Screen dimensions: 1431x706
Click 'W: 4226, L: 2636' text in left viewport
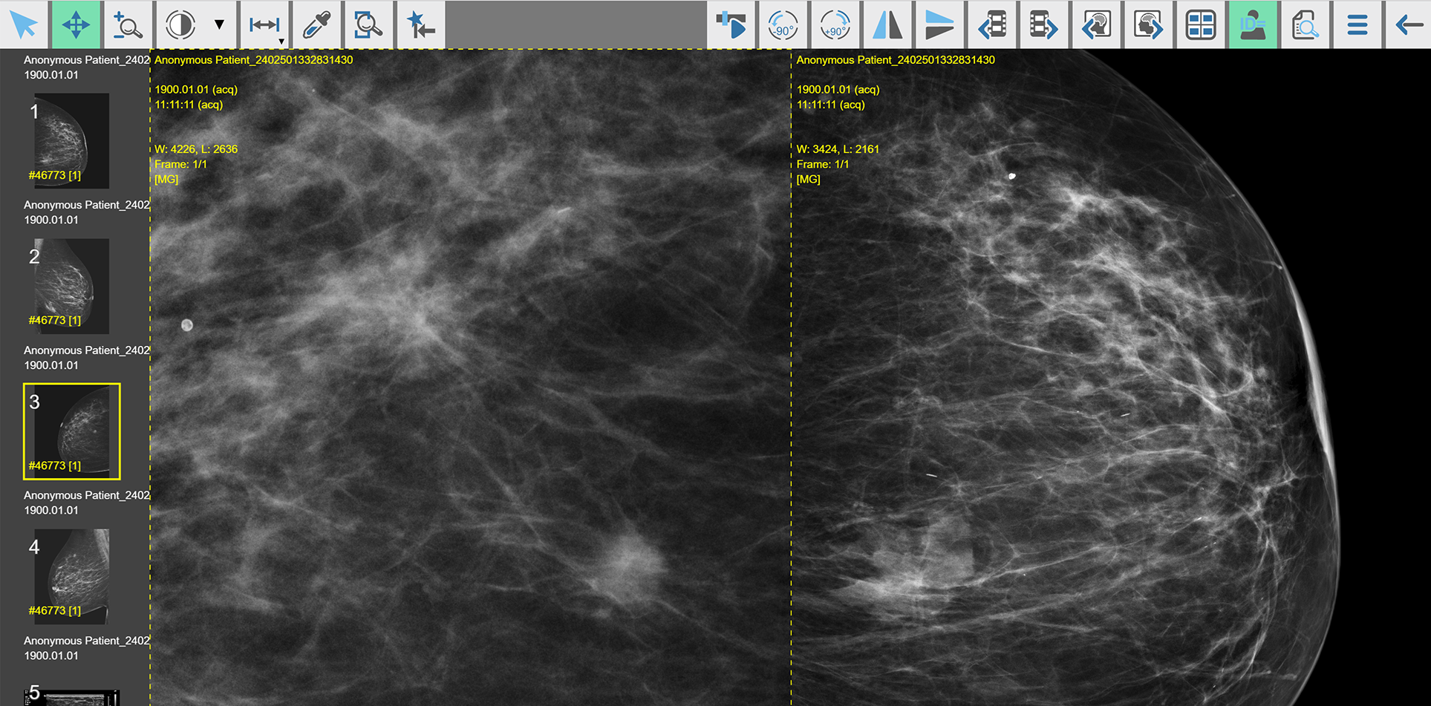point(196,149)
